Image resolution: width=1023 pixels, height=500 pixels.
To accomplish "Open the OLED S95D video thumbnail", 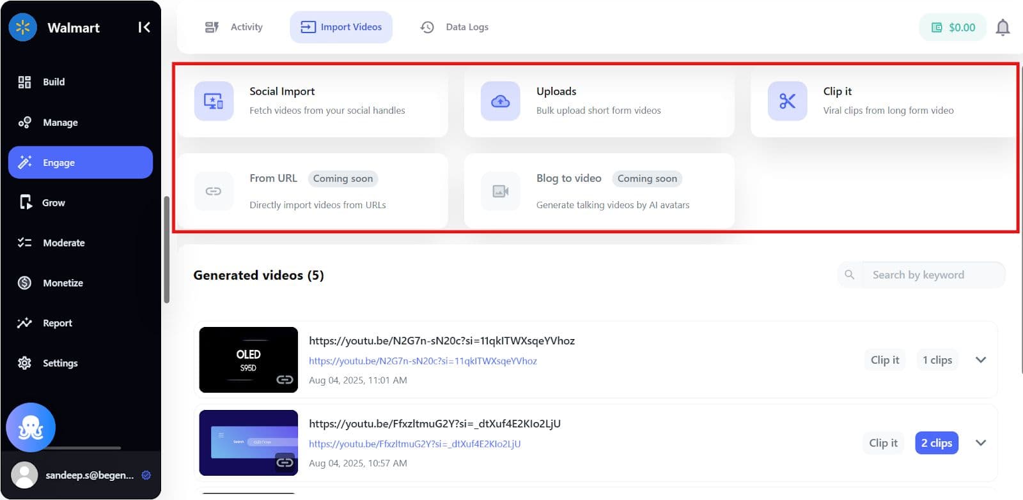I will (249, 360).
